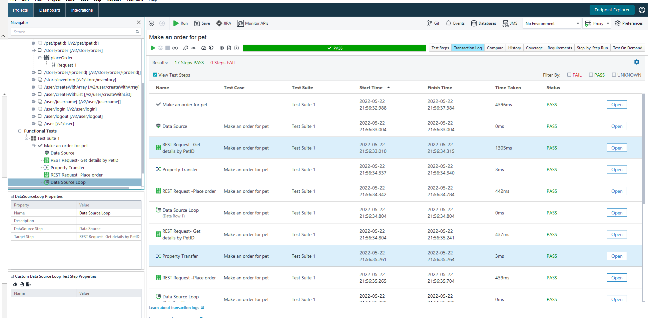Sort by Start Time column header
Screen dimensions: 648x318
point(371,88)
